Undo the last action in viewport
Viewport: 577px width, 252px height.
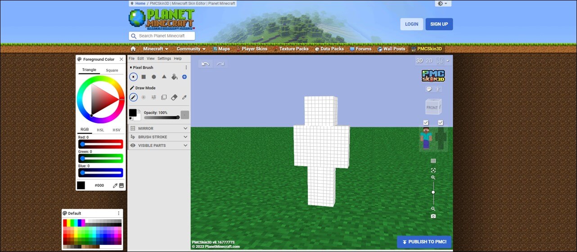206,64
